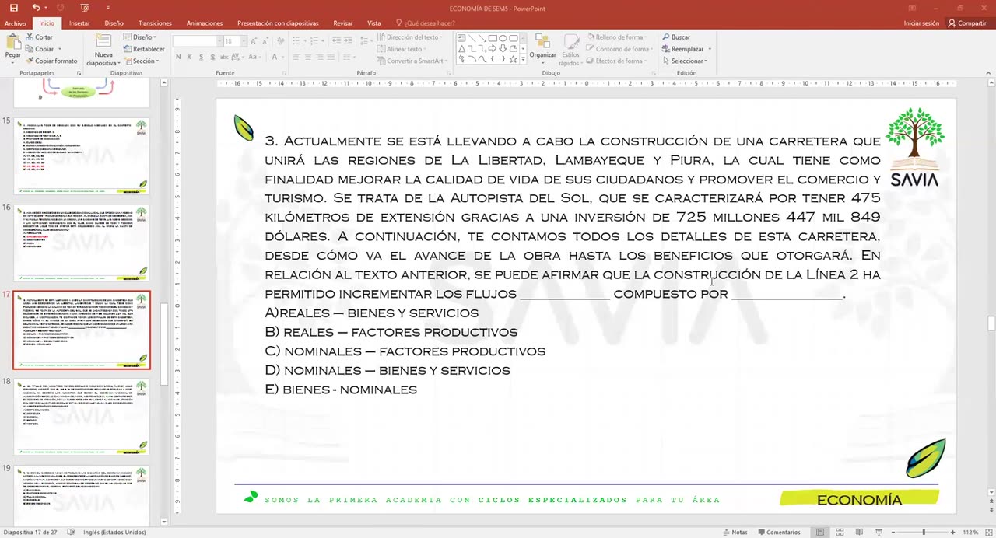
Task: Toggle italic formatting (K)
Action: (x=190, y=57)
